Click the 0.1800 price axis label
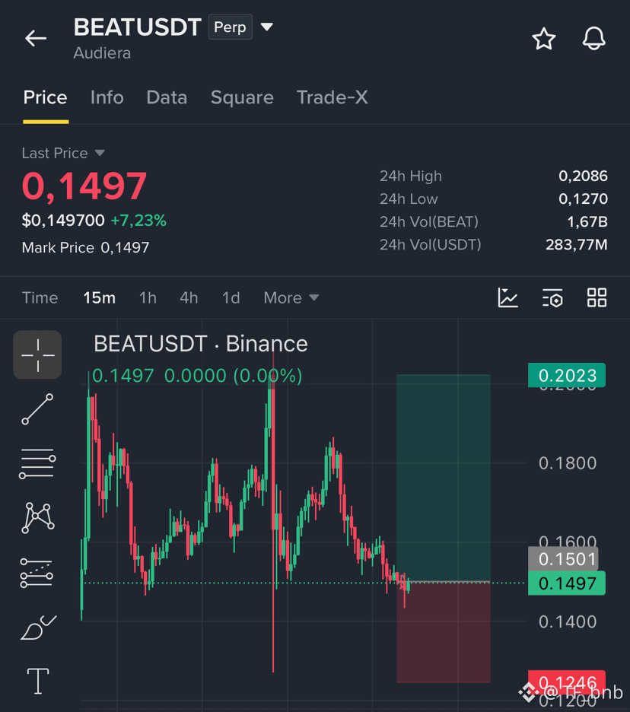 click(568, 463)
